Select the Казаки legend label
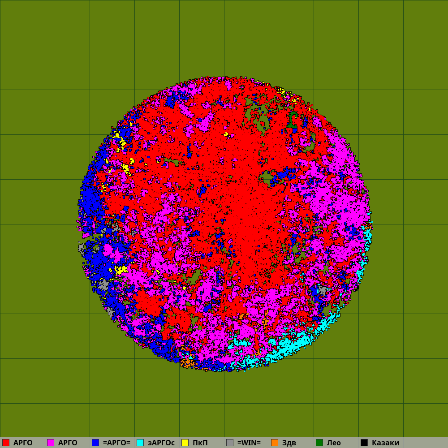 tap(386, 443)
